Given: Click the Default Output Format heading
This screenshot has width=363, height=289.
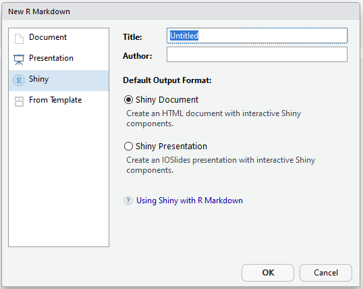Looking at the screenshot, I should click(167, 80).
